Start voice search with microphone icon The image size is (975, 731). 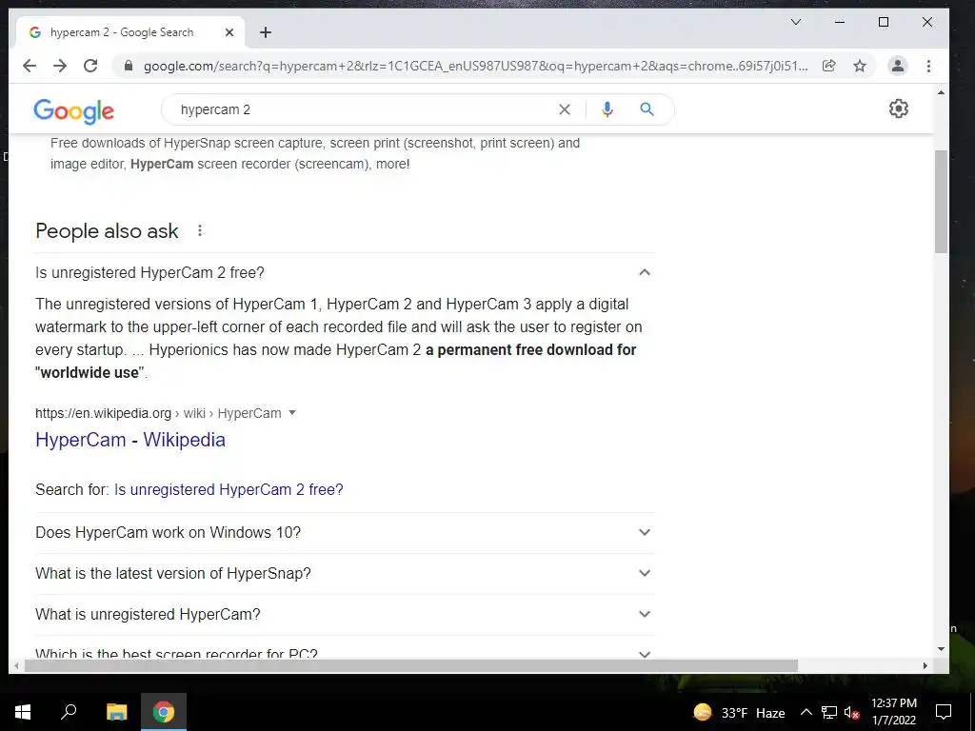[x=607, y=110]
